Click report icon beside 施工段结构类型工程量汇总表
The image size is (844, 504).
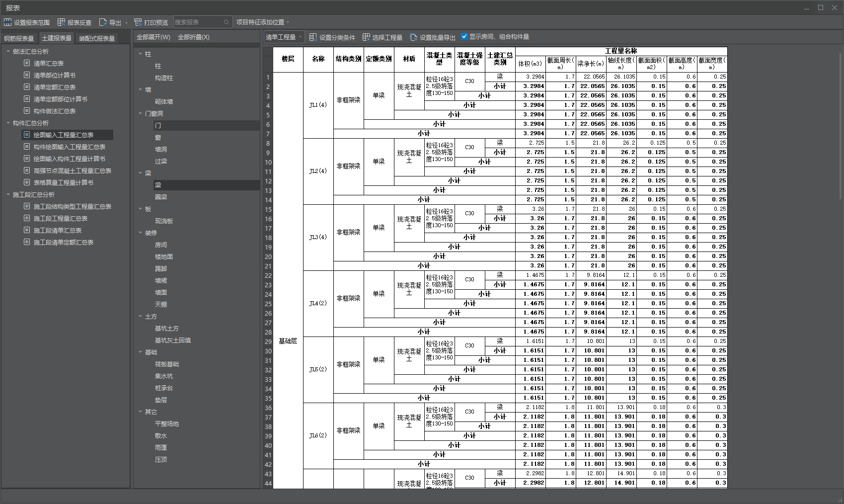coord(27,206)
